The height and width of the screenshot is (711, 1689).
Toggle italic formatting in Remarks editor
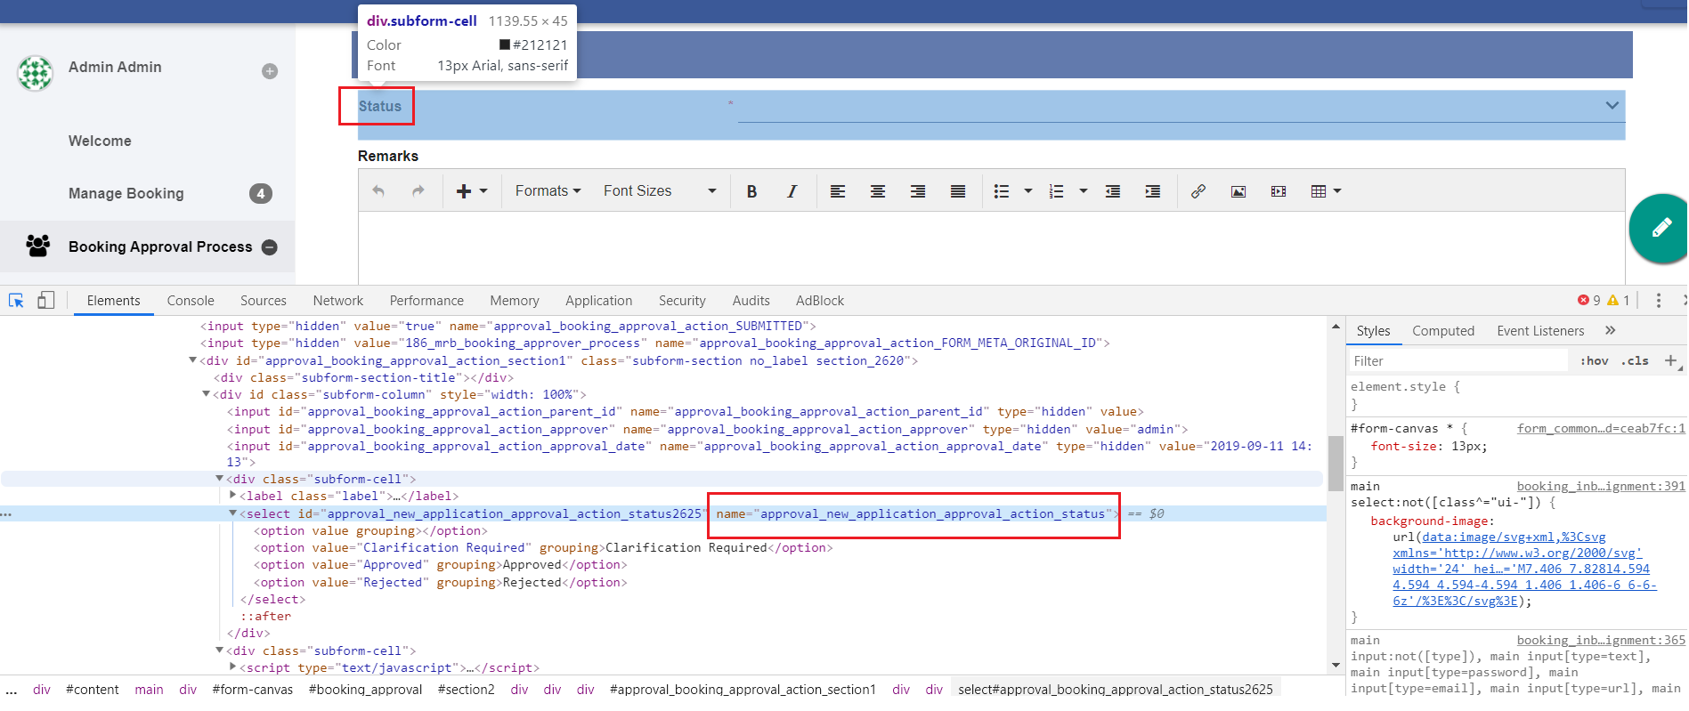(792, 191)
